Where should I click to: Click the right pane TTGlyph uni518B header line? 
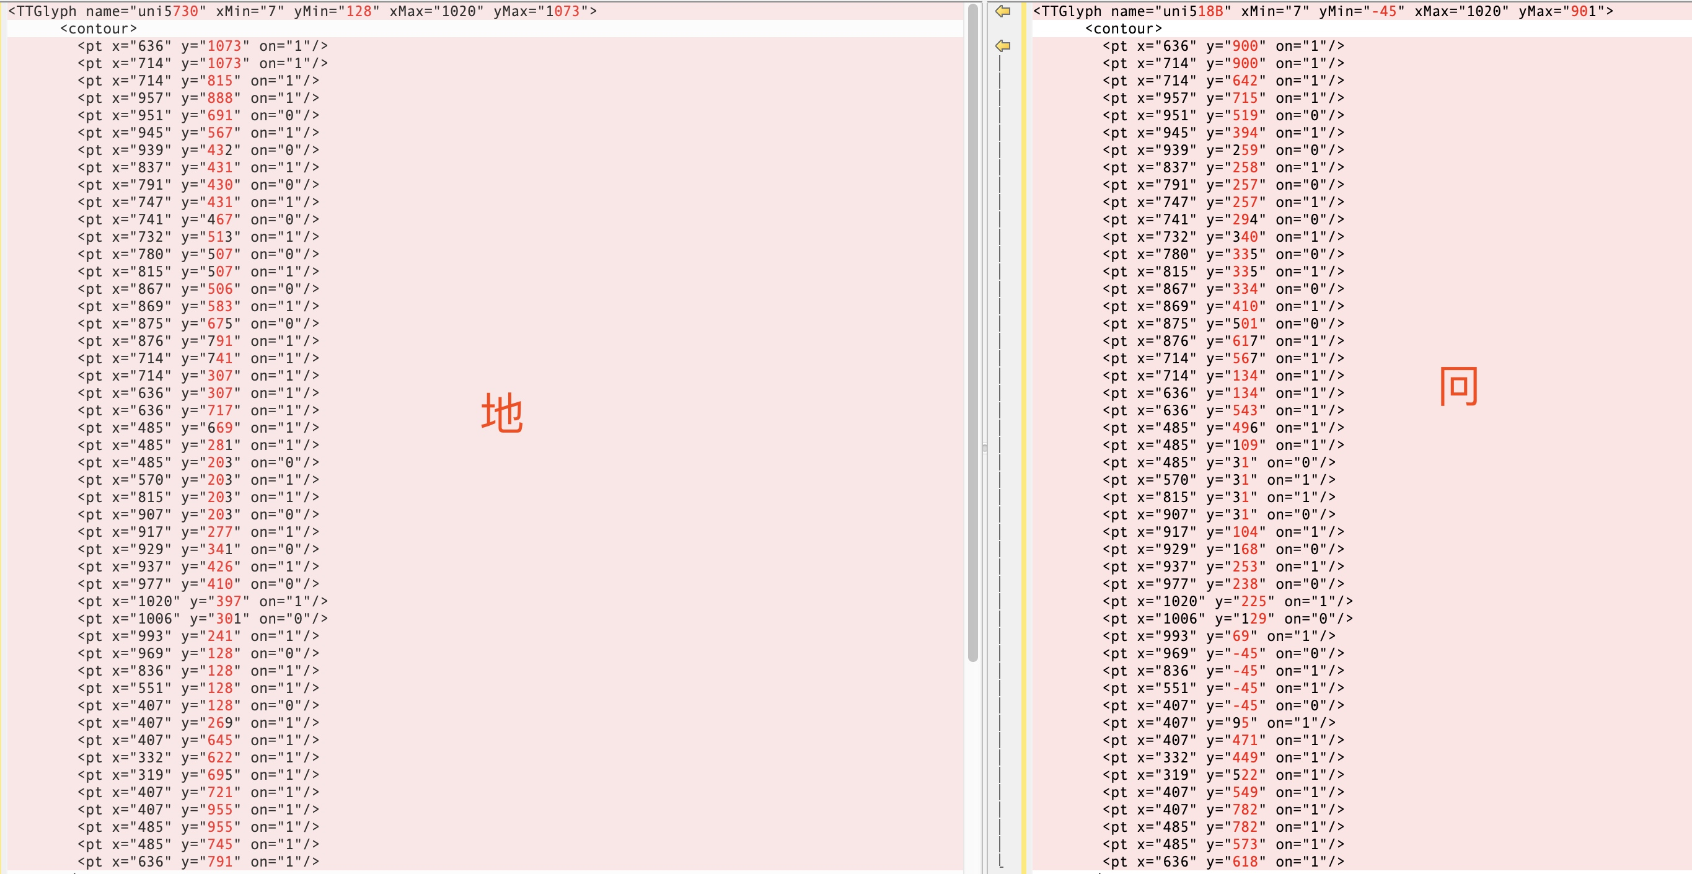[x=1322, y=11]
